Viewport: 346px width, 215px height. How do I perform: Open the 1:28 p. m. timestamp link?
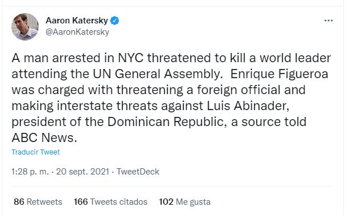(30, 172)
